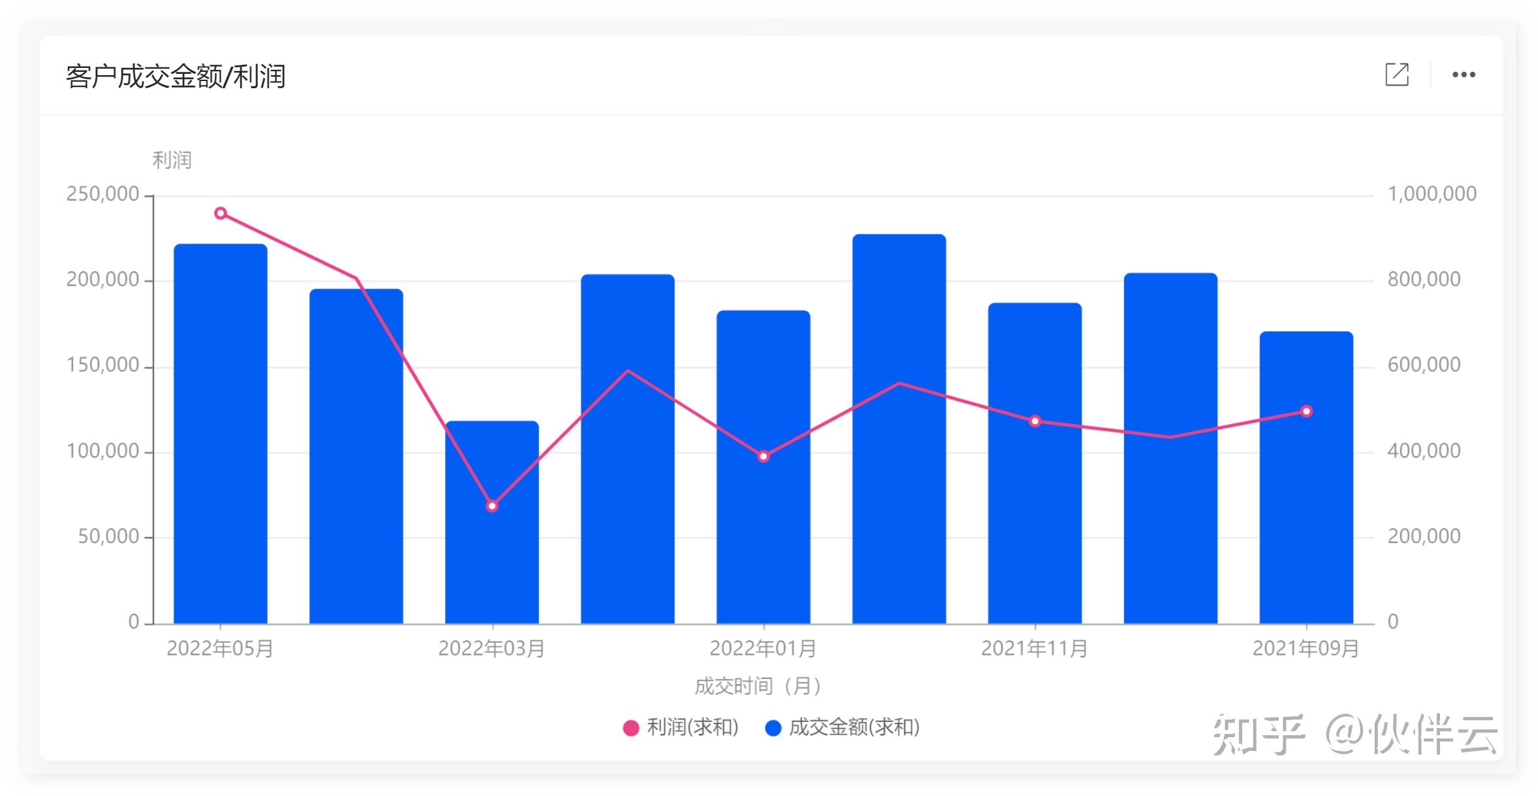Click the 利润 y-axis title label

(171, 159)
